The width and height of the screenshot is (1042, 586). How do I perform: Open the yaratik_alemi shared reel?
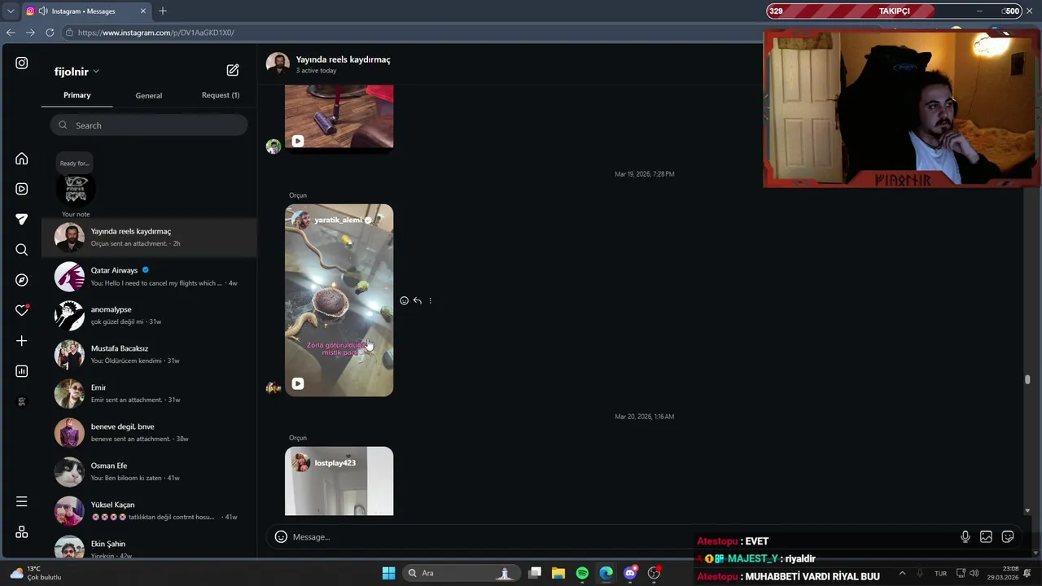(x=339, y=300)
